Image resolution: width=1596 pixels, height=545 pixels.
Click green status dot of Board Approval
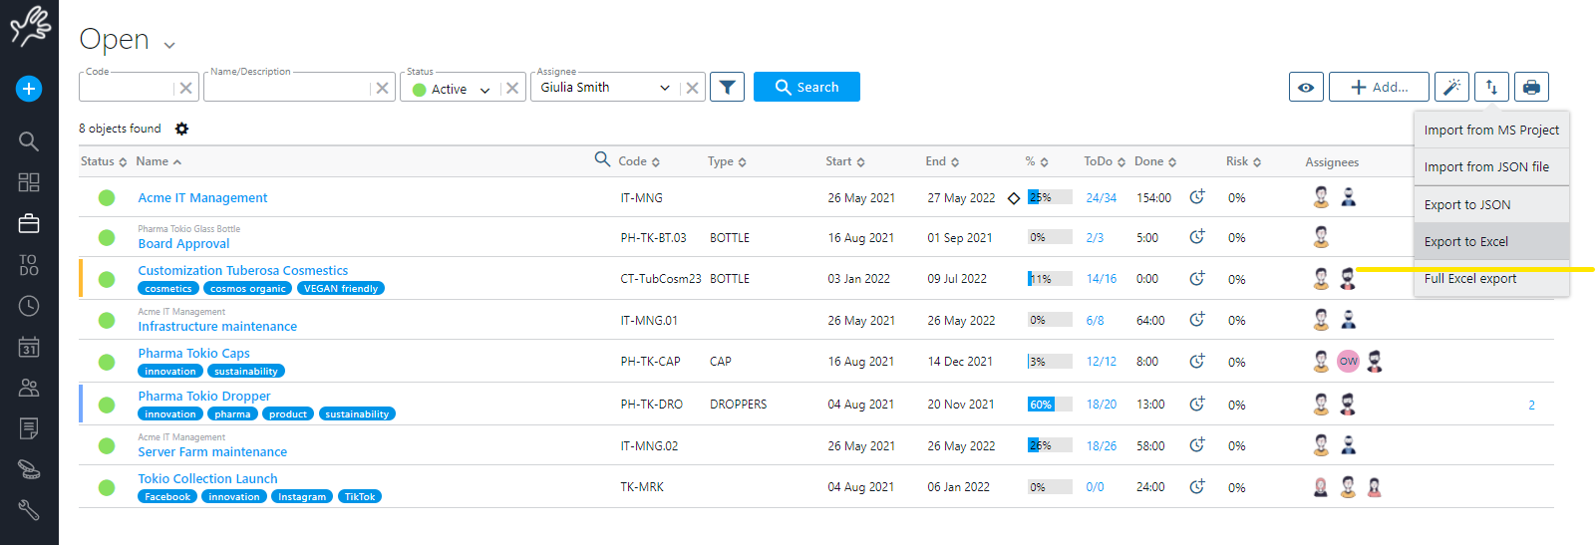point(107,238)
